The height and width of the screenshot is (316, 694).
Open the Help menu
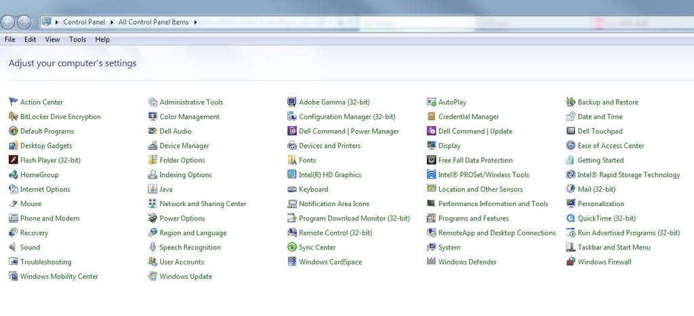coord(102,39)
